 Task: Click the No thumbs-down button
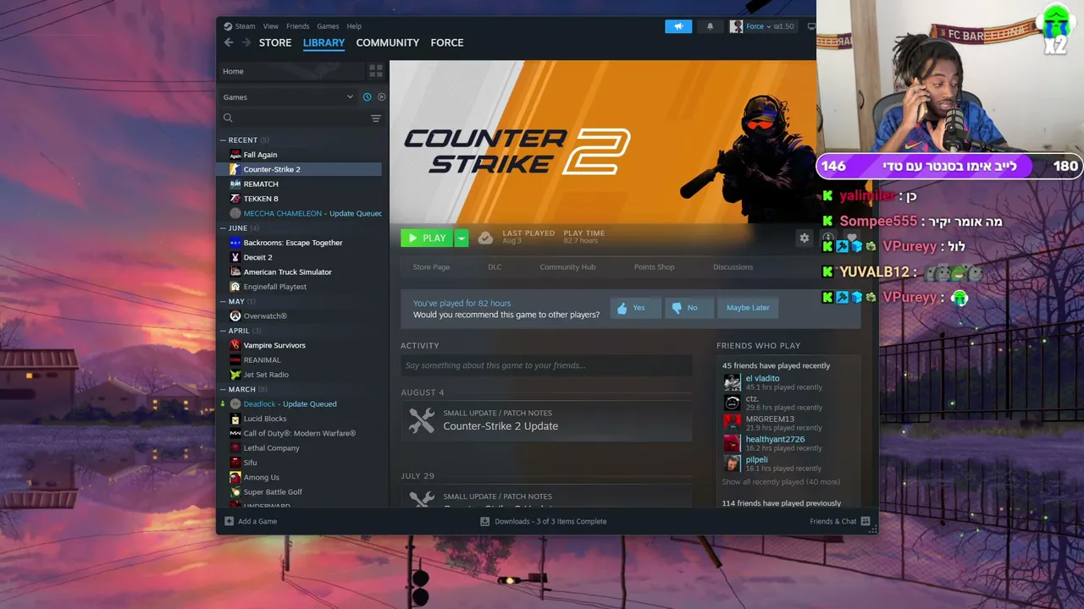click(x=689, y=308)
